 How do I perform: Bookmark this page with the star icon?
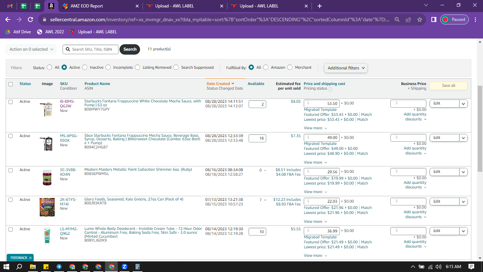coord(420,20)
